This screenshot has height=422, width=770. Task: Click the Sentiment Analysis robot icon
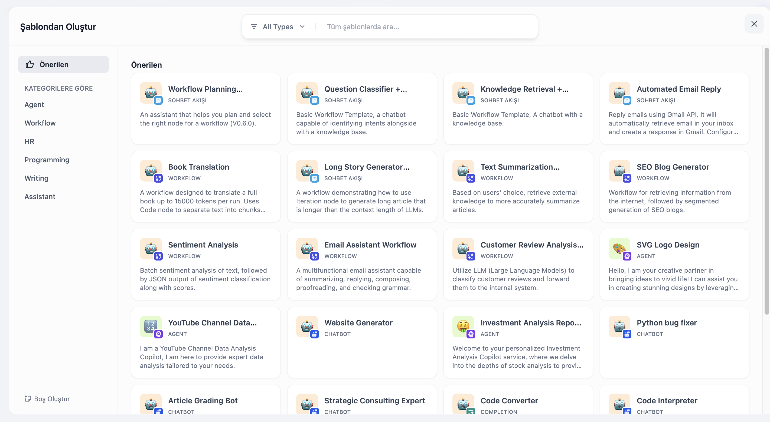tap(151, 249)
